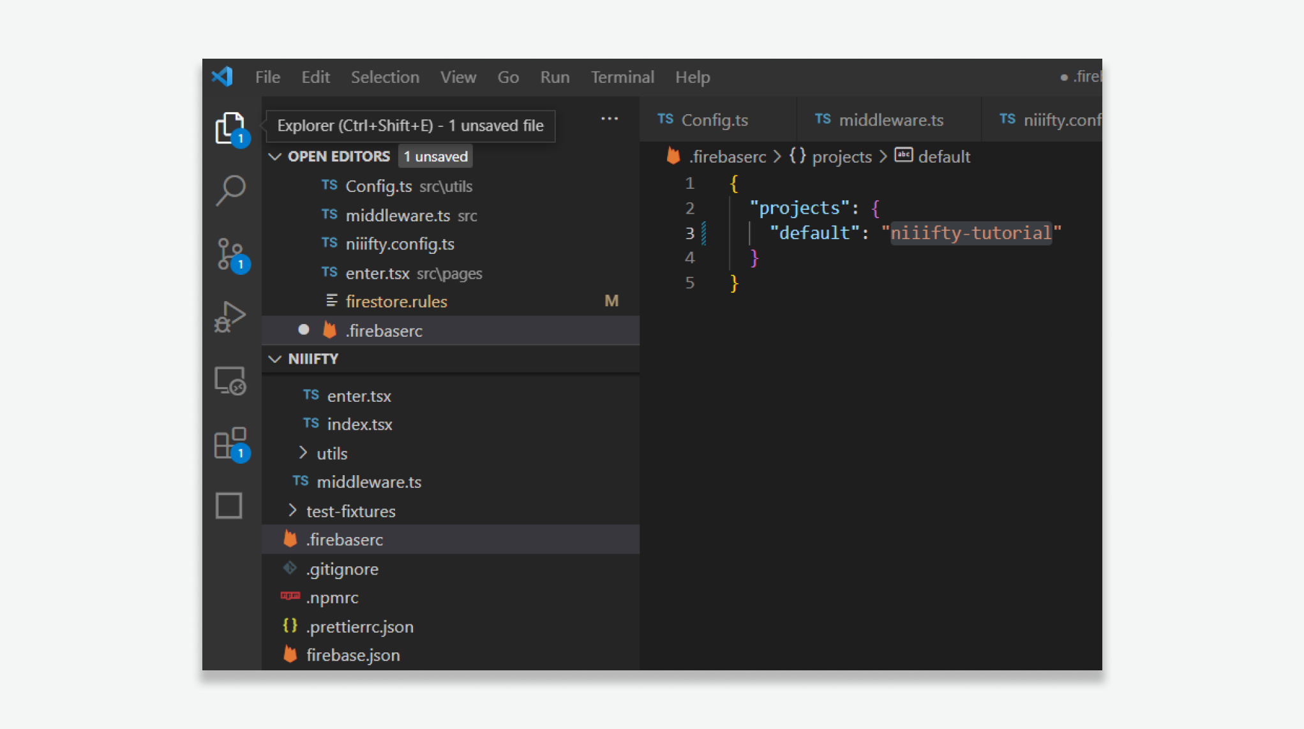
Task: Open the Run and Debug view icon
Action: pyautogui.click(x=230, y=316)
